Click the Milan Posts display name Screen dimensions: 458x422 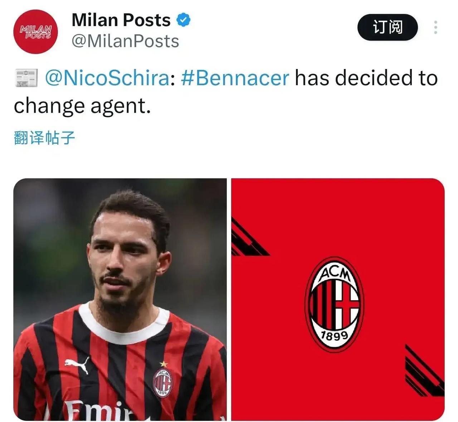point(121,20)
